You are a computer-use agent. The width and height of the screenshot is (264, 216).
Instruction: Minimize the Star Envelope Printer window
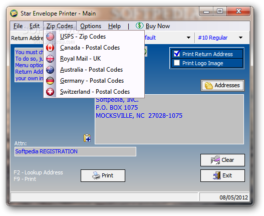tap(206, 12)
